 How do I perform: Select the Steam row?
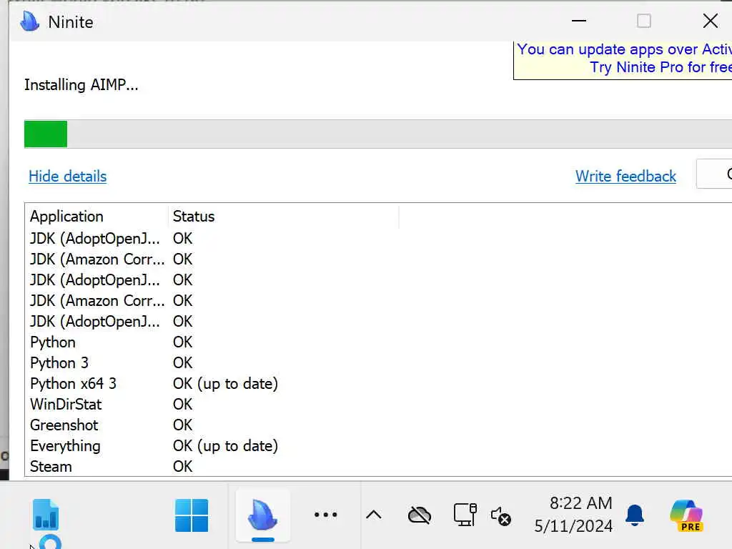coord(378,466)
